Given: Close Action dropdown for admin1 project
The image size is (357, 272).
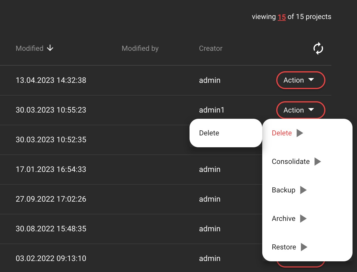Looking at the screenshot, I should (301, 110).
